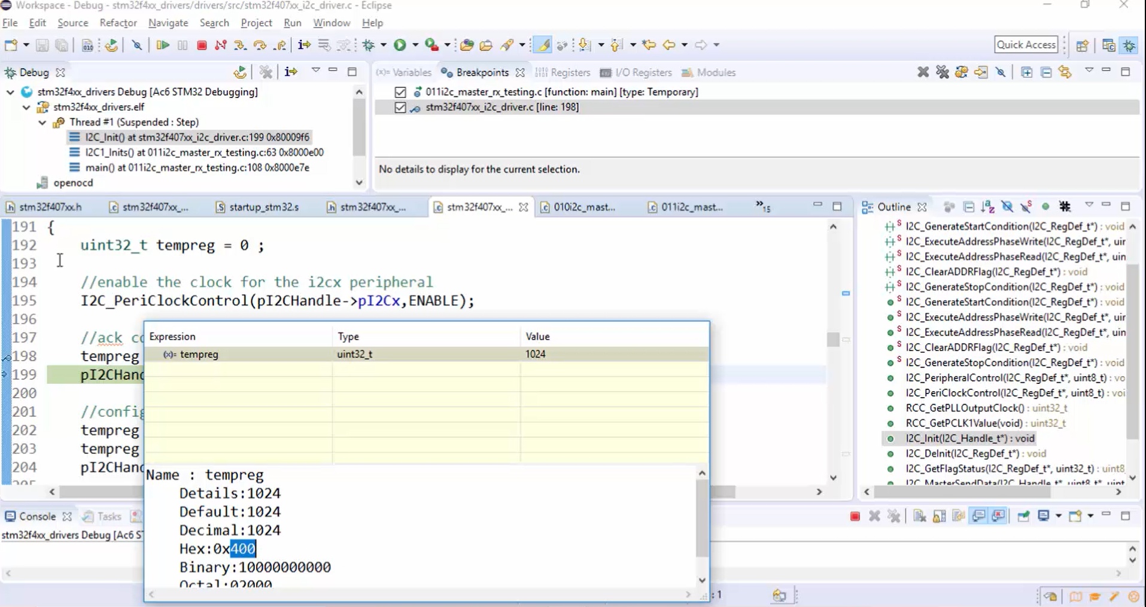This screenshot has width=1146, height=607.
Task: Open the Run launch dropdown arrow
Action: [x=415, y=45]
